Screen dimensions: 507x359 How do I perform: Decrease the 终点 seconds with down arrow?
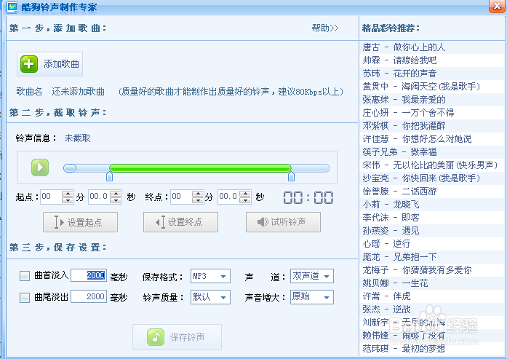click(x=245, y=200)
